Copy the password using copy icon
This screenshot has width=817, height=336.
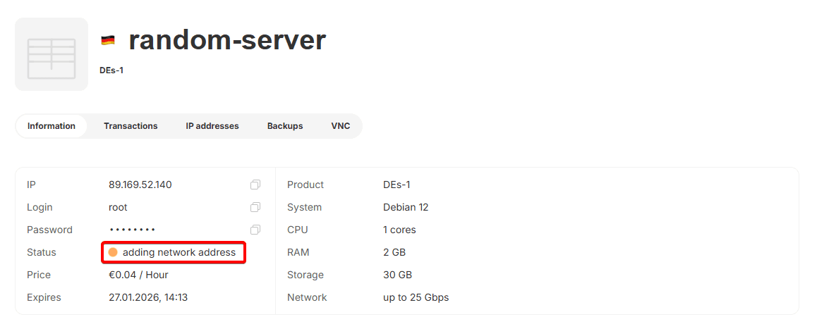255,230
